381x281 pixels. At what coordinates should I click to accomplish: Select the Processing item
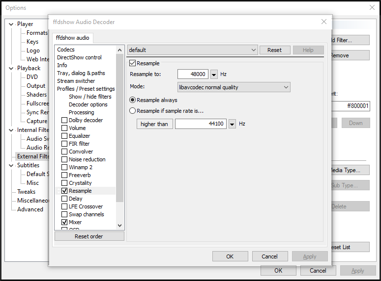pyautogui.click(x=82, y=112)
